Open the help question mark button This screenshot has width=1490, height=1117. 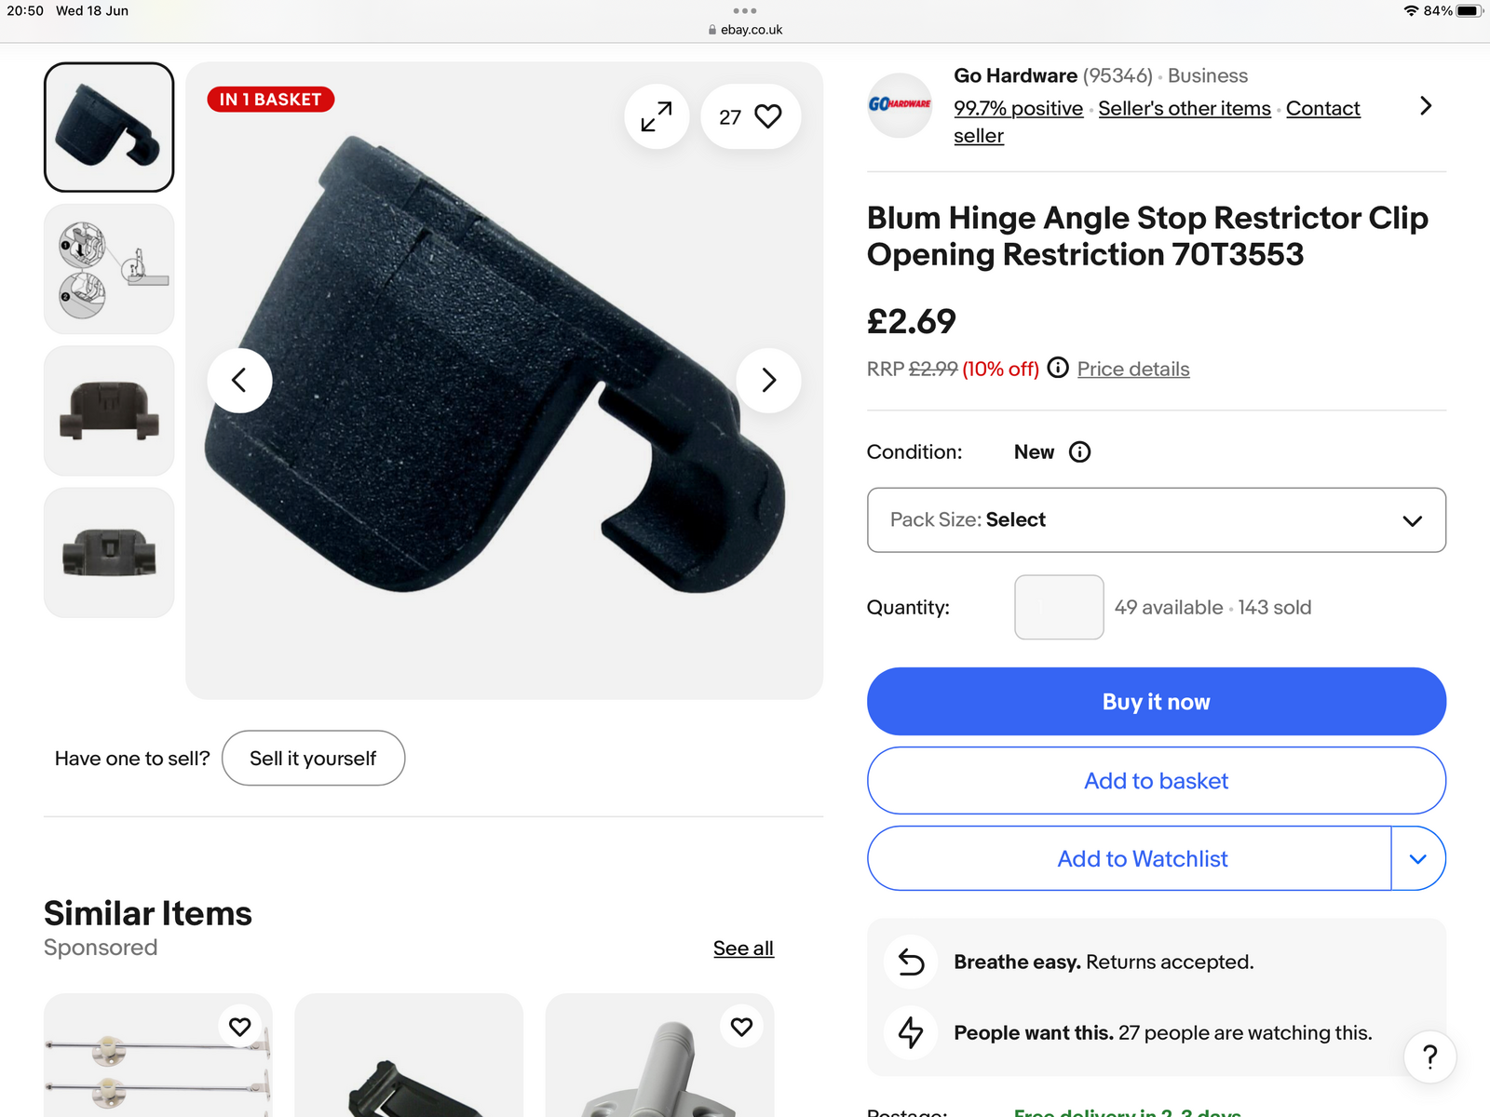pos(1429,1056)
